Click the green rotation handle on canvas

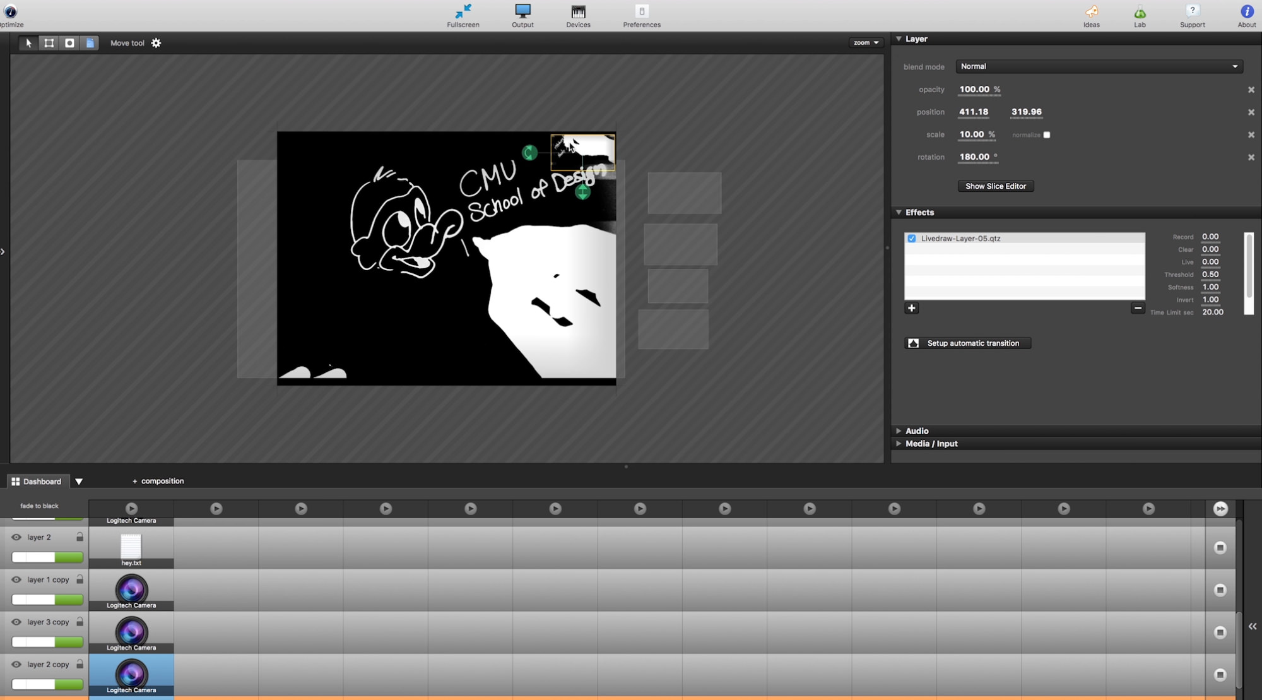[x=529, y=152]
